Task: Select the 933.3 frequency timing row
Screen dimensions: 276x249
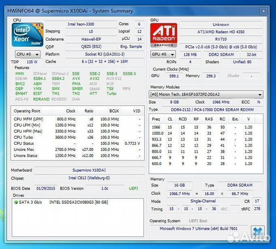Action: [x=206, y=139]
